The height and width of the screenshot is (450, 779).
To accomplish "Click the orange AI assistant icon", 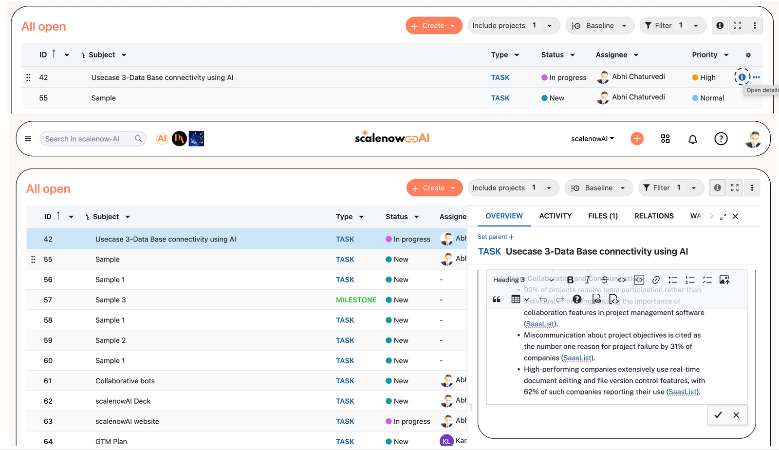I will pyautogui.click(x=162, y=139).
